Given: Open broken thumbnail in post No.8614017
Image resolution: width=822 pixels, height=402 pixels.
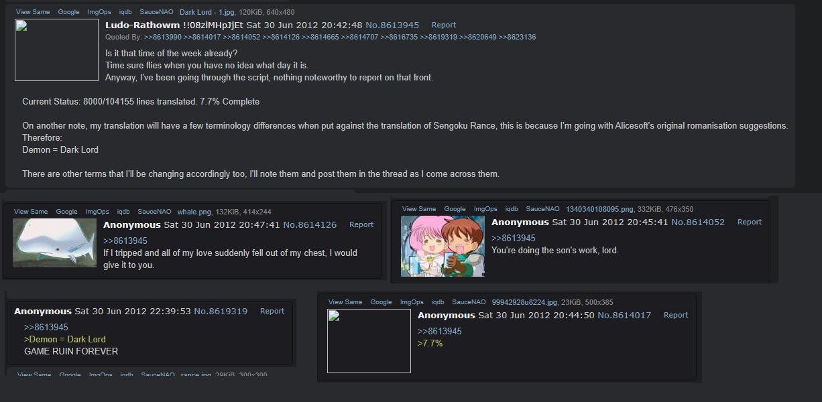Looking at the screenshot, I should tap(369, 341).
